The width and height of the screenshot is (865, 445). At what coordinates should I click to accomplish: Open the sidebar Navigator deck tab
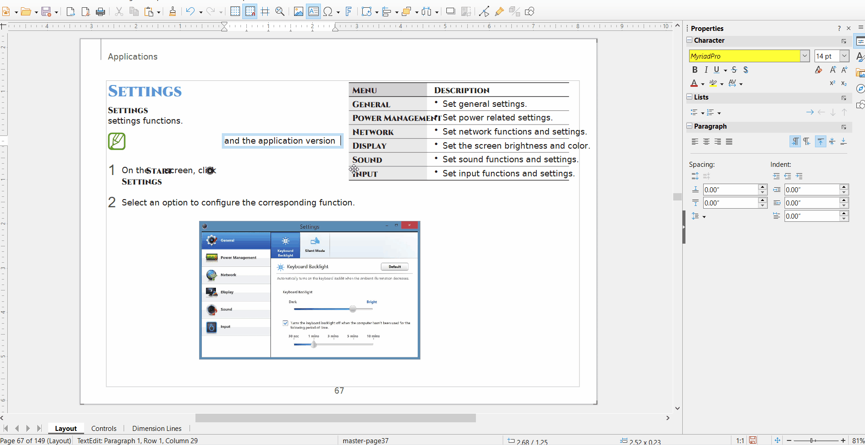point(860,89)
